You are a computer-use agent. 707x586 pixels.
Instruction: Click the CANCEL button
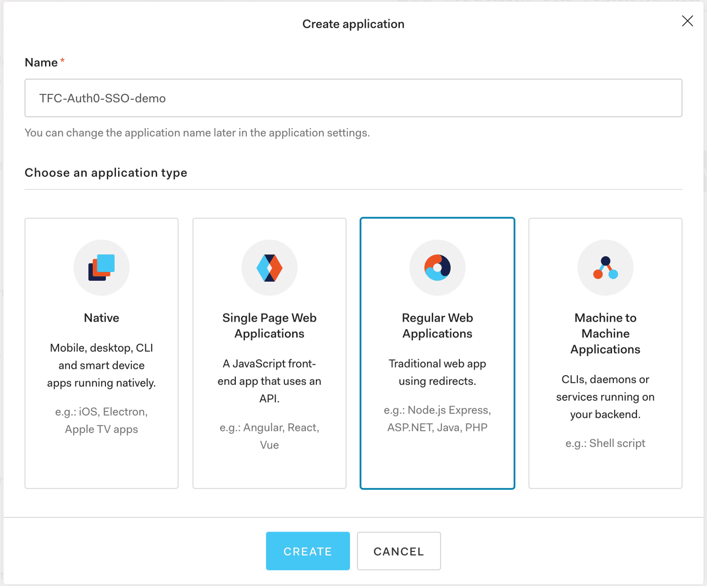399,551
